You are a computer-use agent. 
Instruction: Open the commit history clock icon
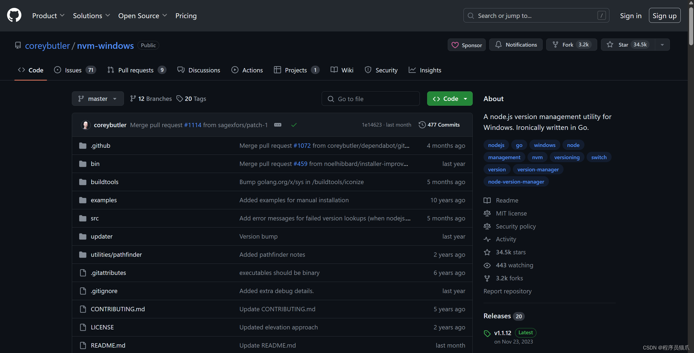point(422,125)
